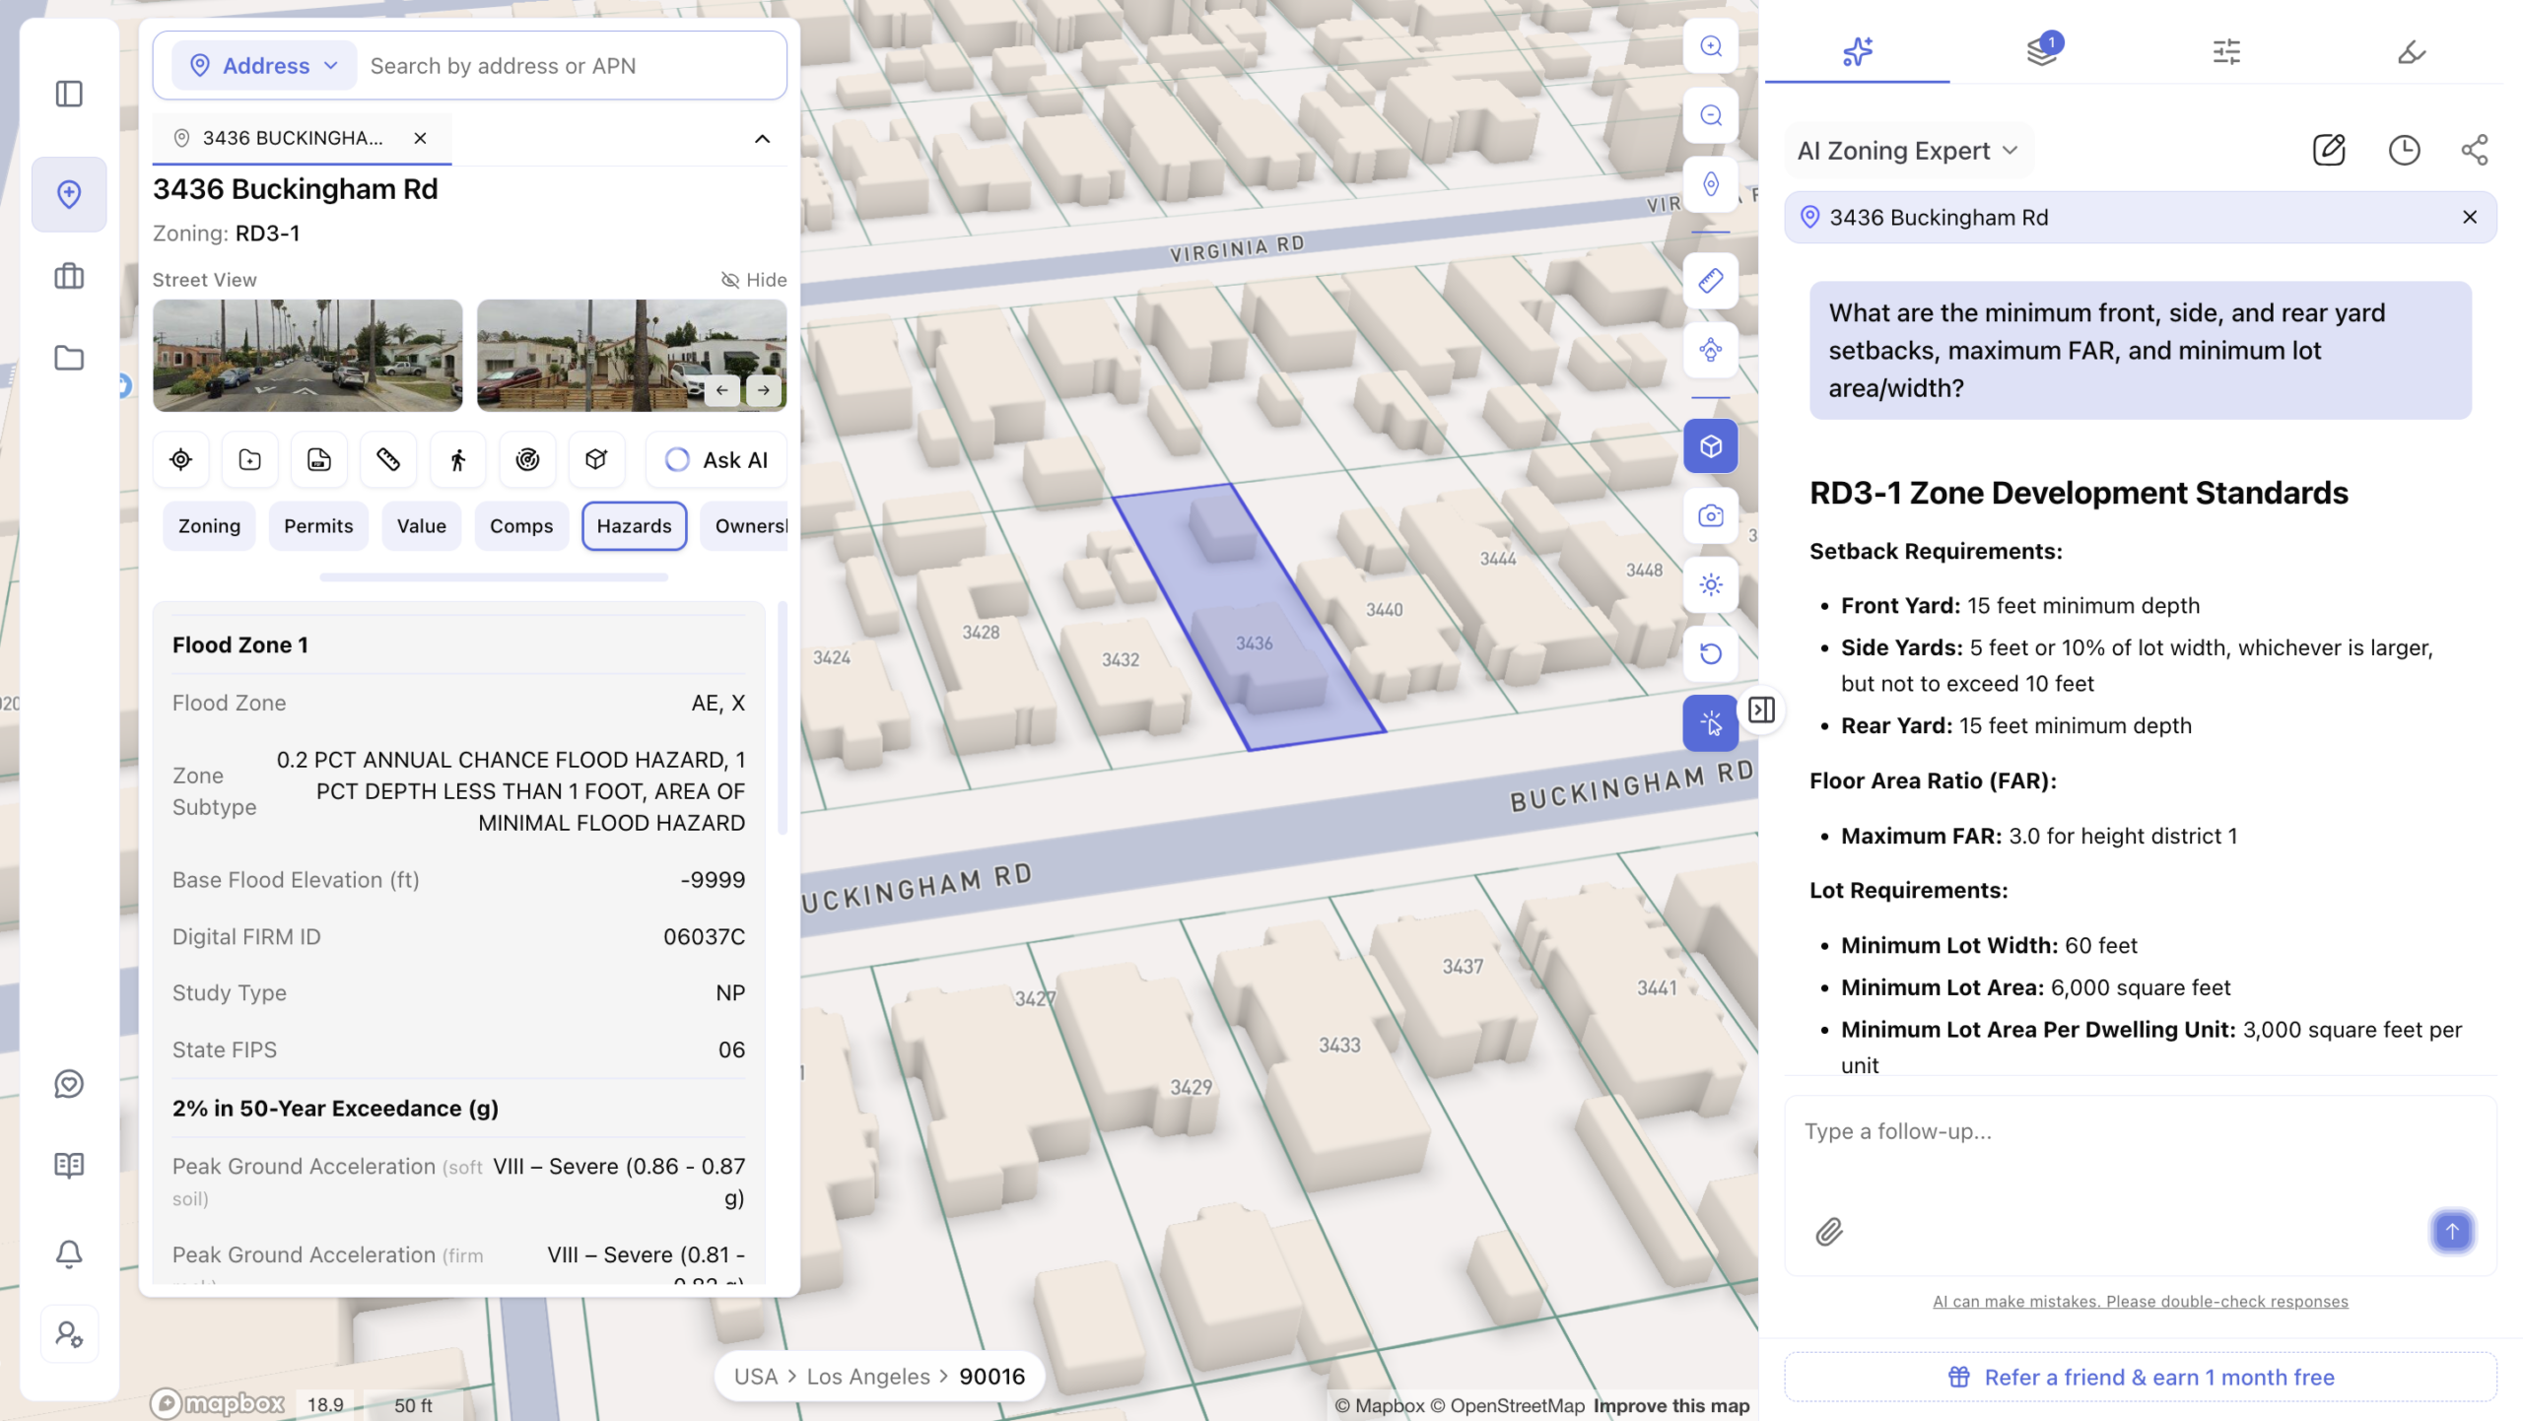
Task: Select the Value tab
Action: point(422,526)
